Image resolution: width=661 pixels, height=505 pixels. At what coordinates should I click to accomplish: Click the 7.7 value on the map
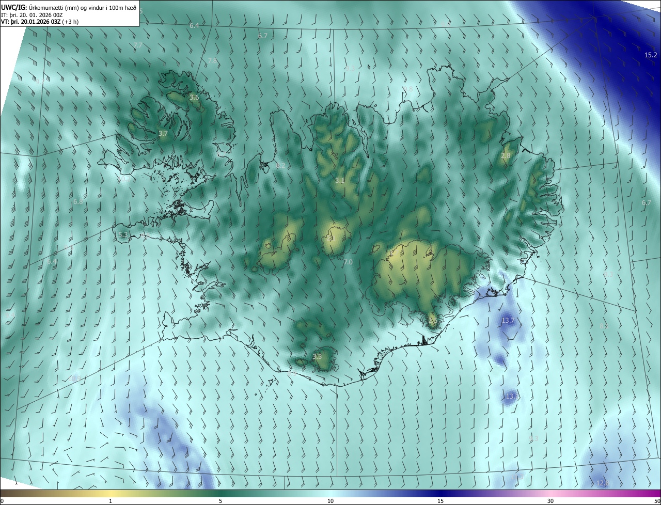coord(138,45)
